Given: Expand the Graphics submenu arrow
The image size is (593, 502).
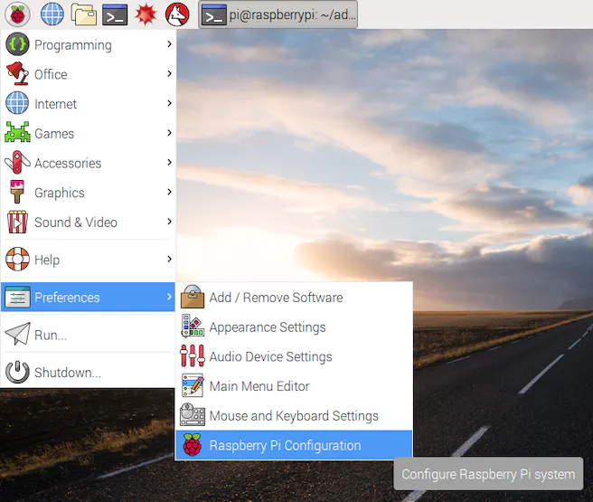Looking at the screenshot, I should [169, 192].
